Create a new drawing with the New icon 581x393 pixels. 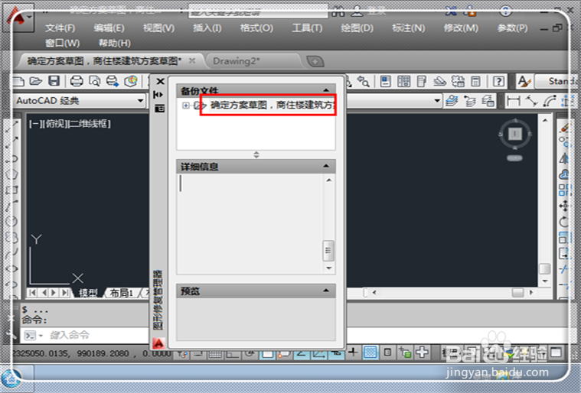(x=18, y=81)
